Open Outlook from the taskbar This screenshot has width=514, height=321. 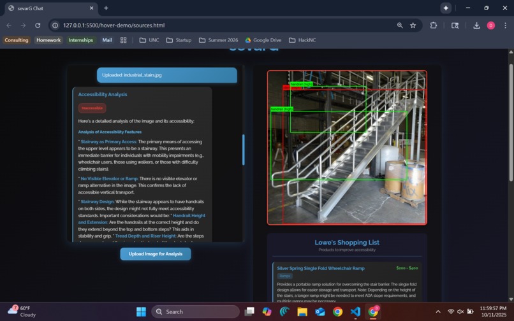click(320, 311)
